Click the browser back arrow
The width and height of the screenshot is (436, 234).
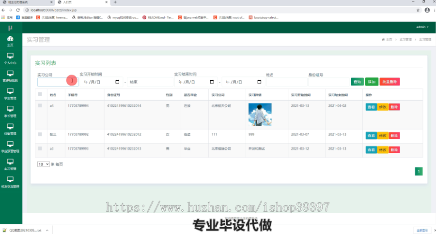point(3,10)
